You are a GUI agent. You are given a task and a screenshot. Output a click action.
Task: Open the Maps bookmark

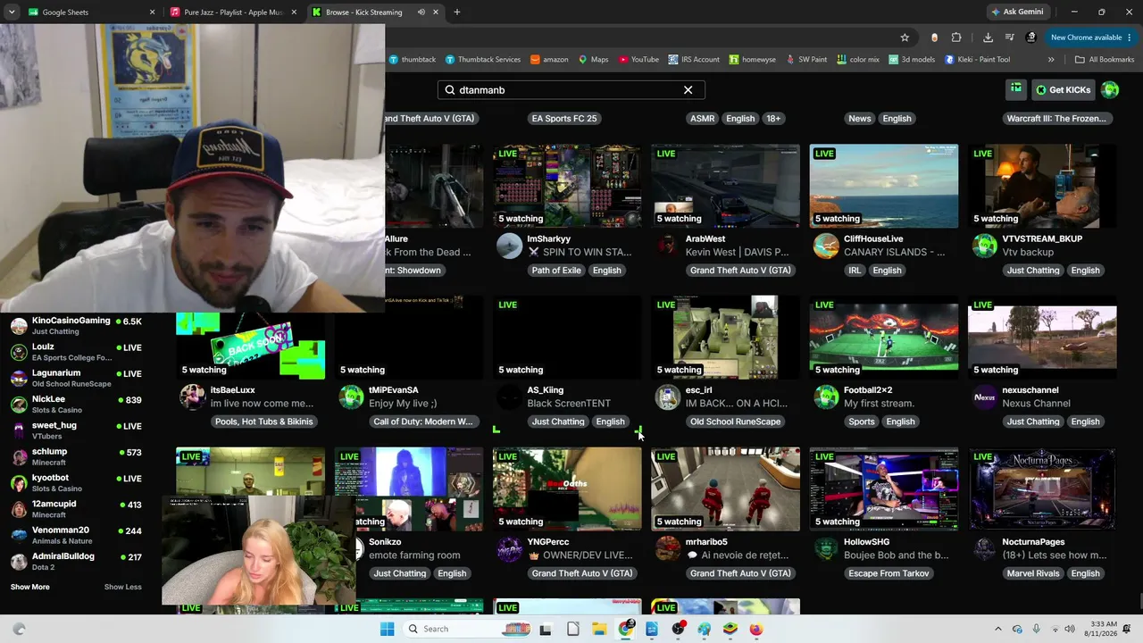pos(593,60)
